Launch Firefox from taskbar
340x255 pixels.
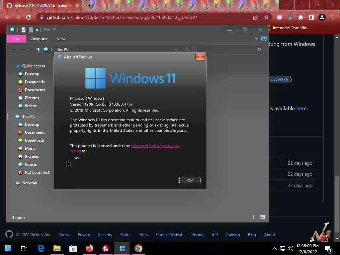click(90, 248)
